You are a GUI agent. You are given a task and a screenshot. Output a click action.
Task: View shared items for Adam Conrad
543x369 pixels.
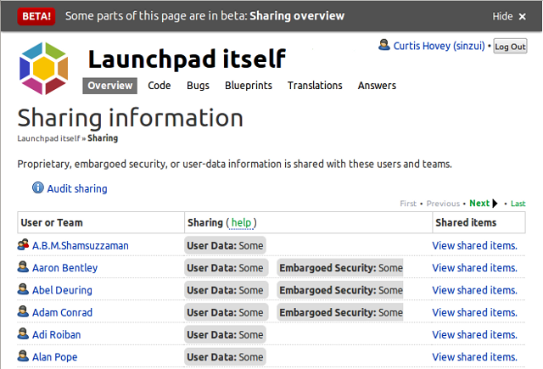pyautogui.click(x=475, y=312)
